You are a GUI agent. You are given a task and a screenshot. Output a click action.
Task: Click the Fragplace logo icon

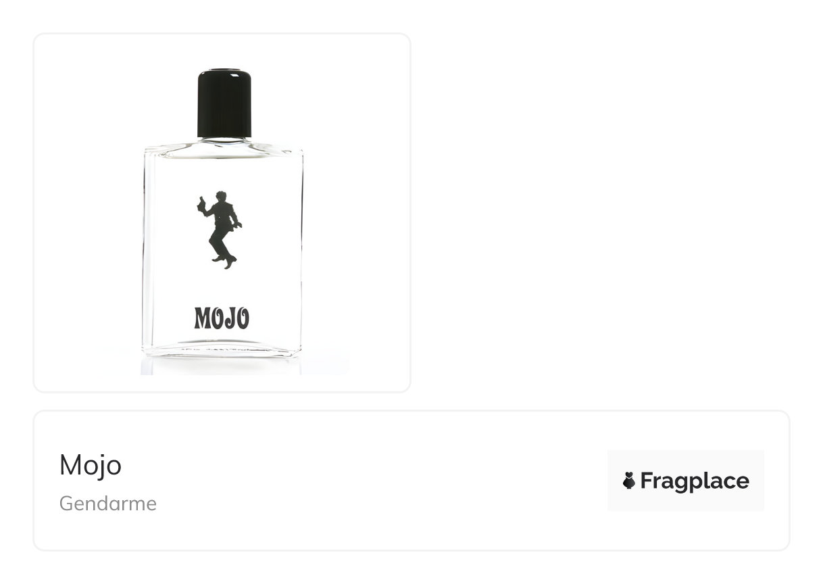(x=628, y=481)
